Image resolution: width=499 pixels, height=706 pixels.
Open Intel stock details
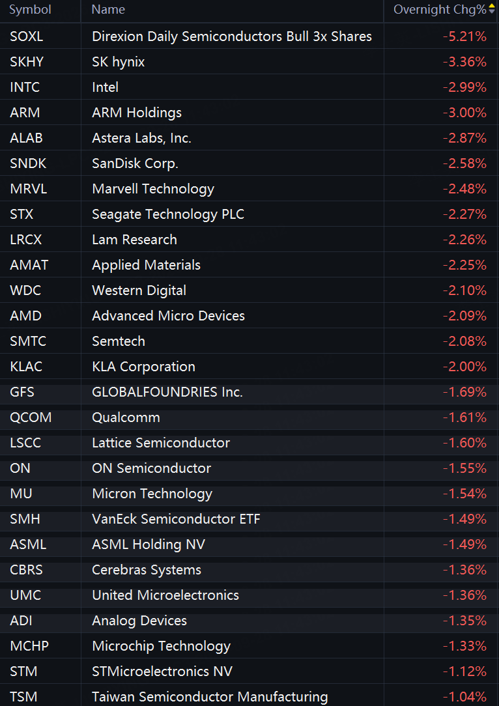249,87
